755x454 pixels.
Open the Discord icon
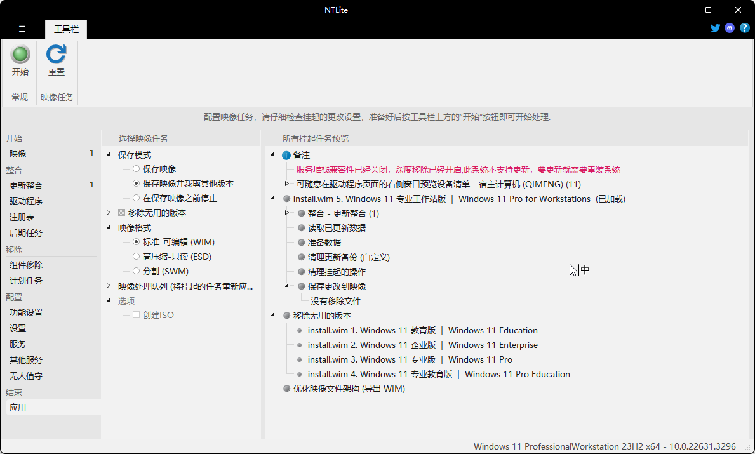(730, 28)
